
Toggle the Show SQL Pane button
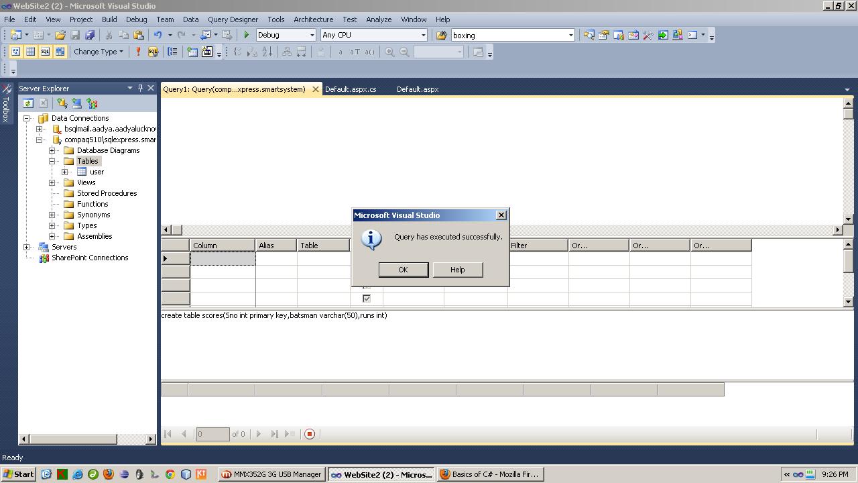point(45,52)
